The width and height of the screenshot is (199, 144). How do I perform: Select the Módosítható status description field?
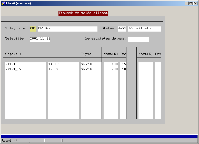tap(145, 29)
